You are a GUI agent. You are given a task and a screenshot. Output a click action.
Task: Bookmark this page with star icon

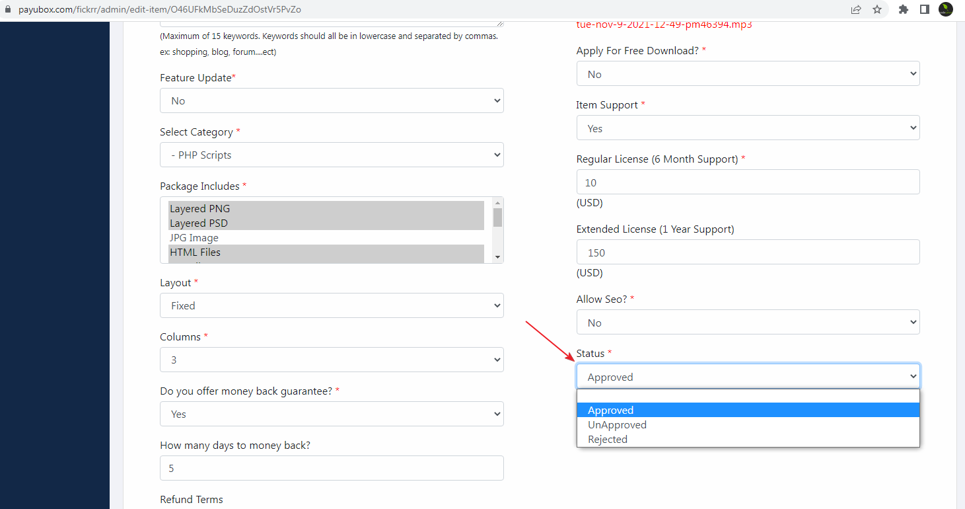pyautogui.click(x=877, y=9)
